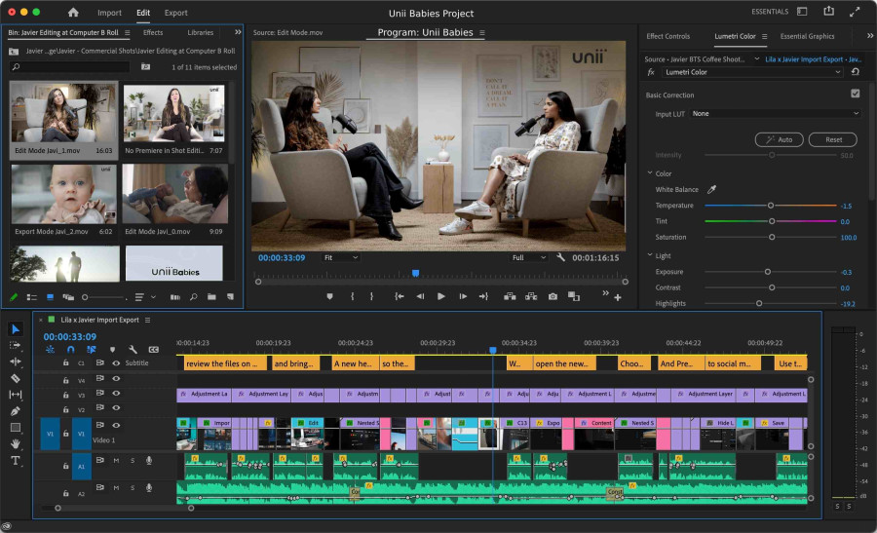Image resolution: width=877 pixels, height=533 pixels.
Task: Switch Project panel to list view
Action: pos(32,297)
